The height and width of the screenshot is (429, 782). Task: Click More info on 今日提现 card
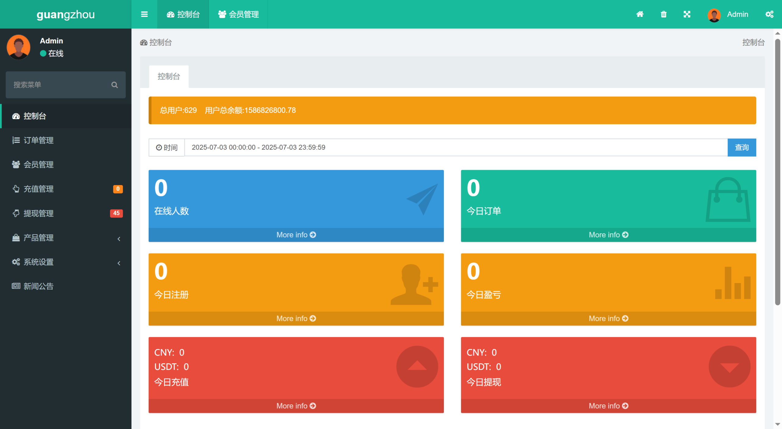608,406
